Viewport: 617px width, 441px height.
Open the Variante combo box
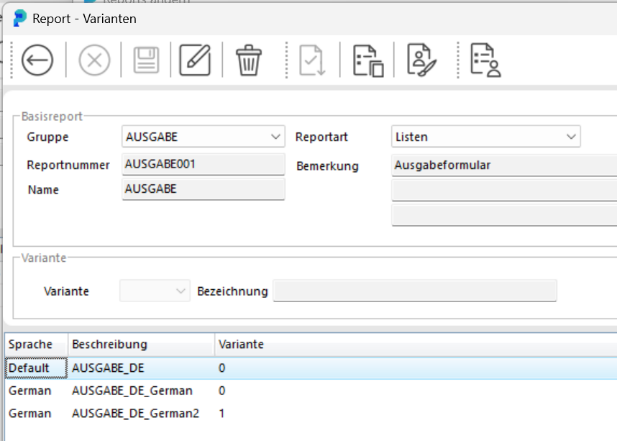(155, 291)
